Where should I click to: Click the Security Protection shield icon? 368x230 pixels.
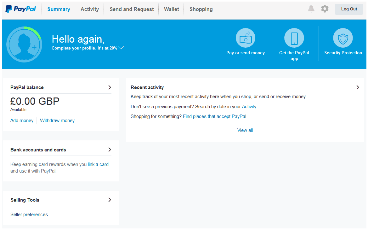point(343,38)
